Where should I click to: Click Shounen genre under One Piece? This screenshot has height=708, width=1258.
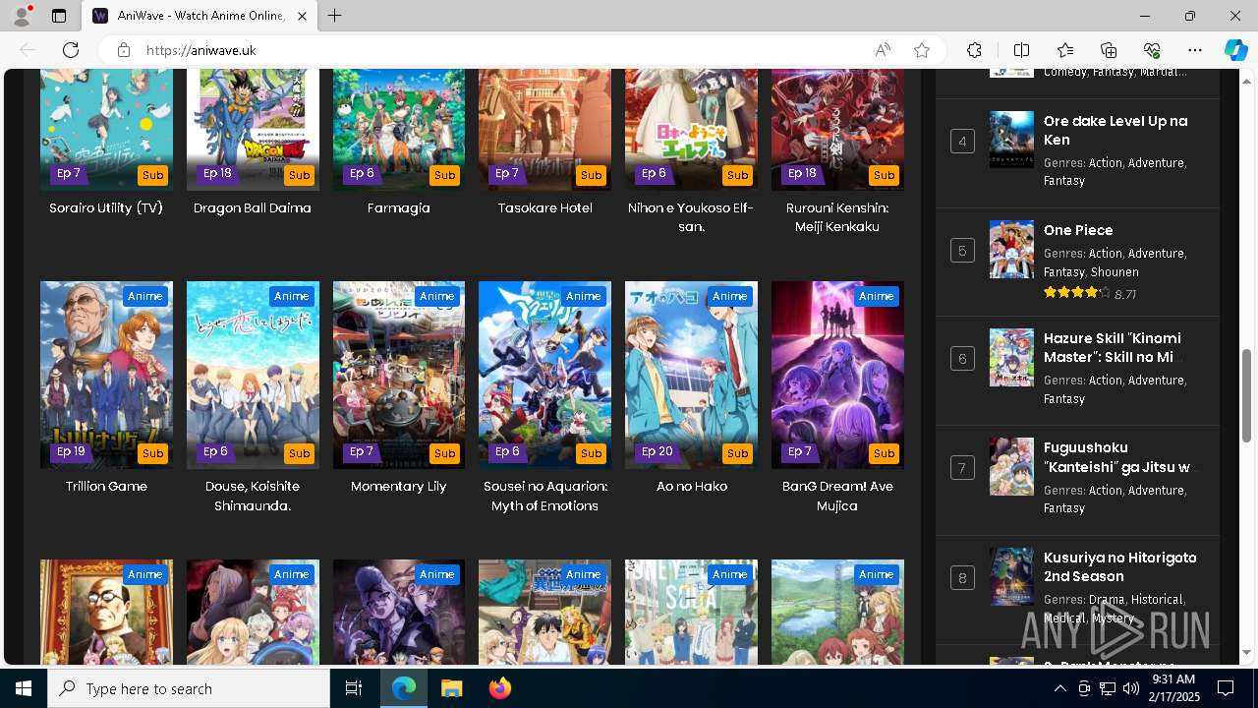[x=1115, y=272]
